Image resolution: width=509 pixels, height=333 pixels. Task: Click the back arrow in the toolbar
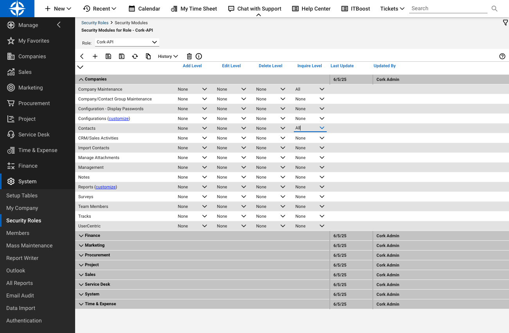click(x=82, y=56)
